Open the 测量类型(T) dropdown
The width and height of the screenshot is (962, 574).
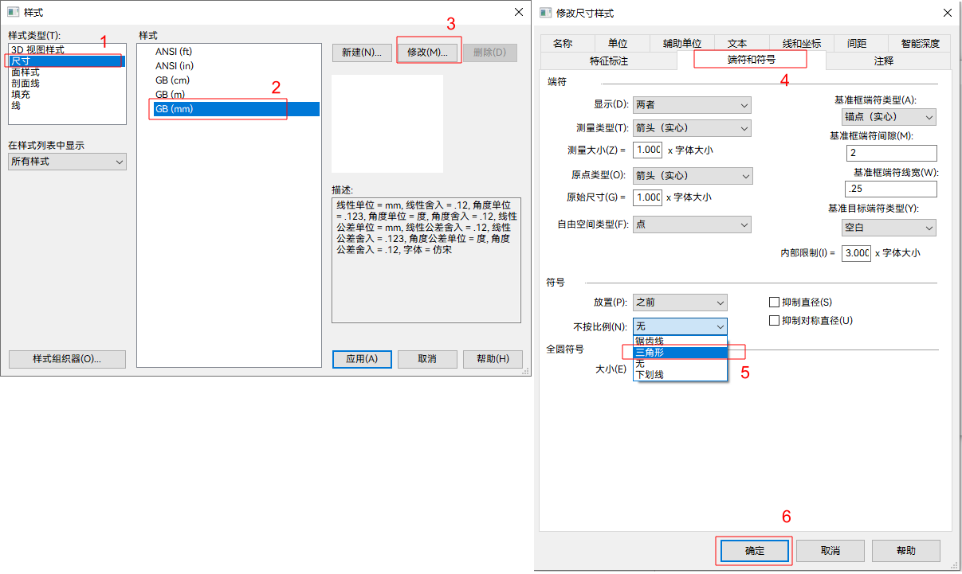click(x=691, y=128)
